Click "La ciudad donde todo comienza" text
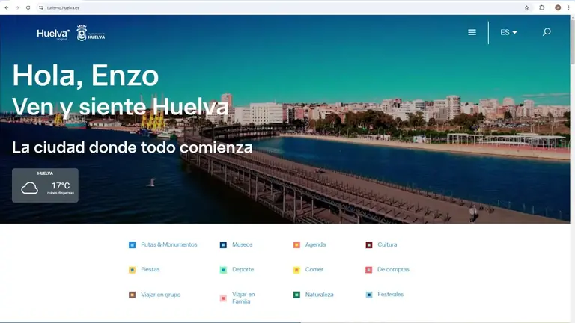The width and height of the screenshot is (575, 323). [x=133, y=147]
